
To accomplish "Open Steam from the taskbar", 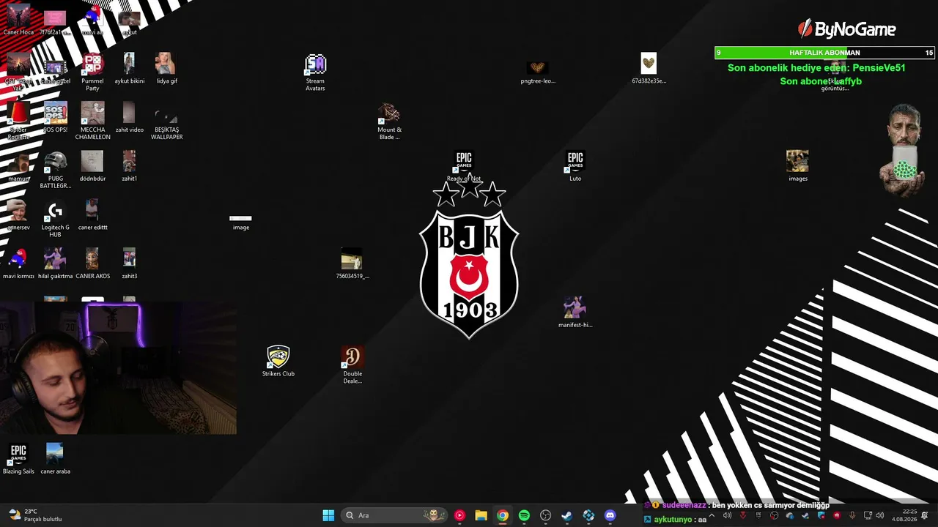I will point(566,515).
